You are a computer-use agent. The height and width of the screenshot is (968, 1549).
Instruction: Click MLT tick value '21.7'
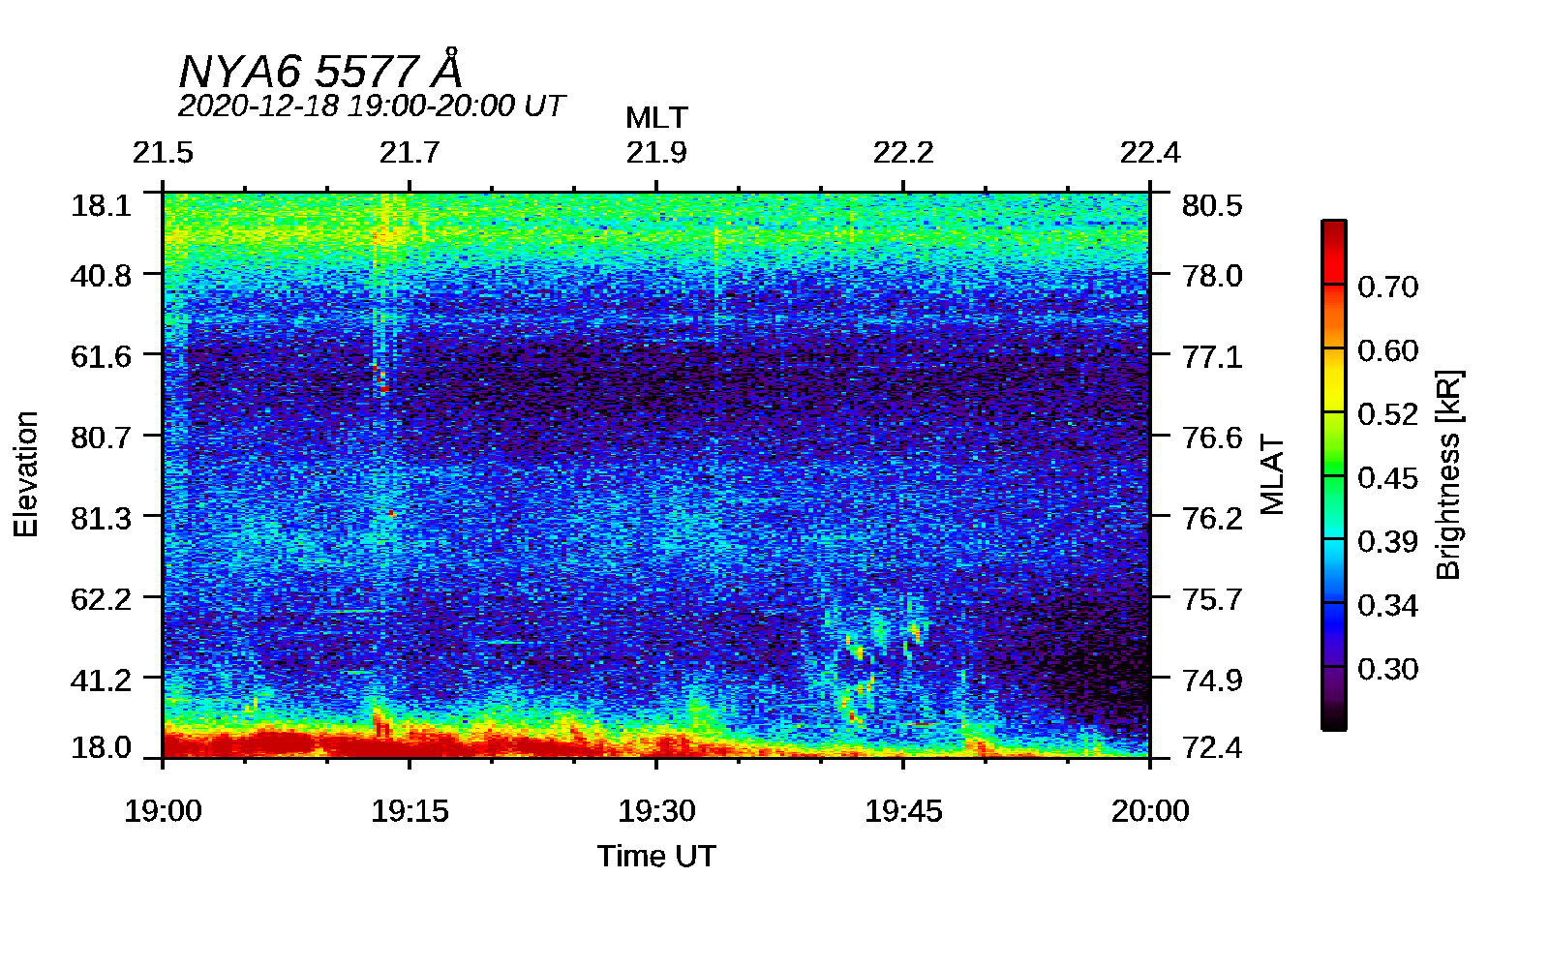410,153
